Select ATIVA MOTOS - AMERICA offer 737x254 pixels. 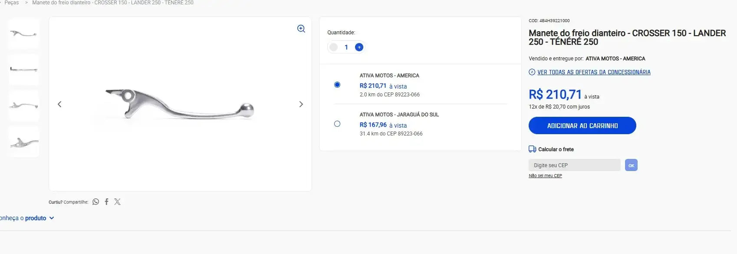[x=337, y=85]
